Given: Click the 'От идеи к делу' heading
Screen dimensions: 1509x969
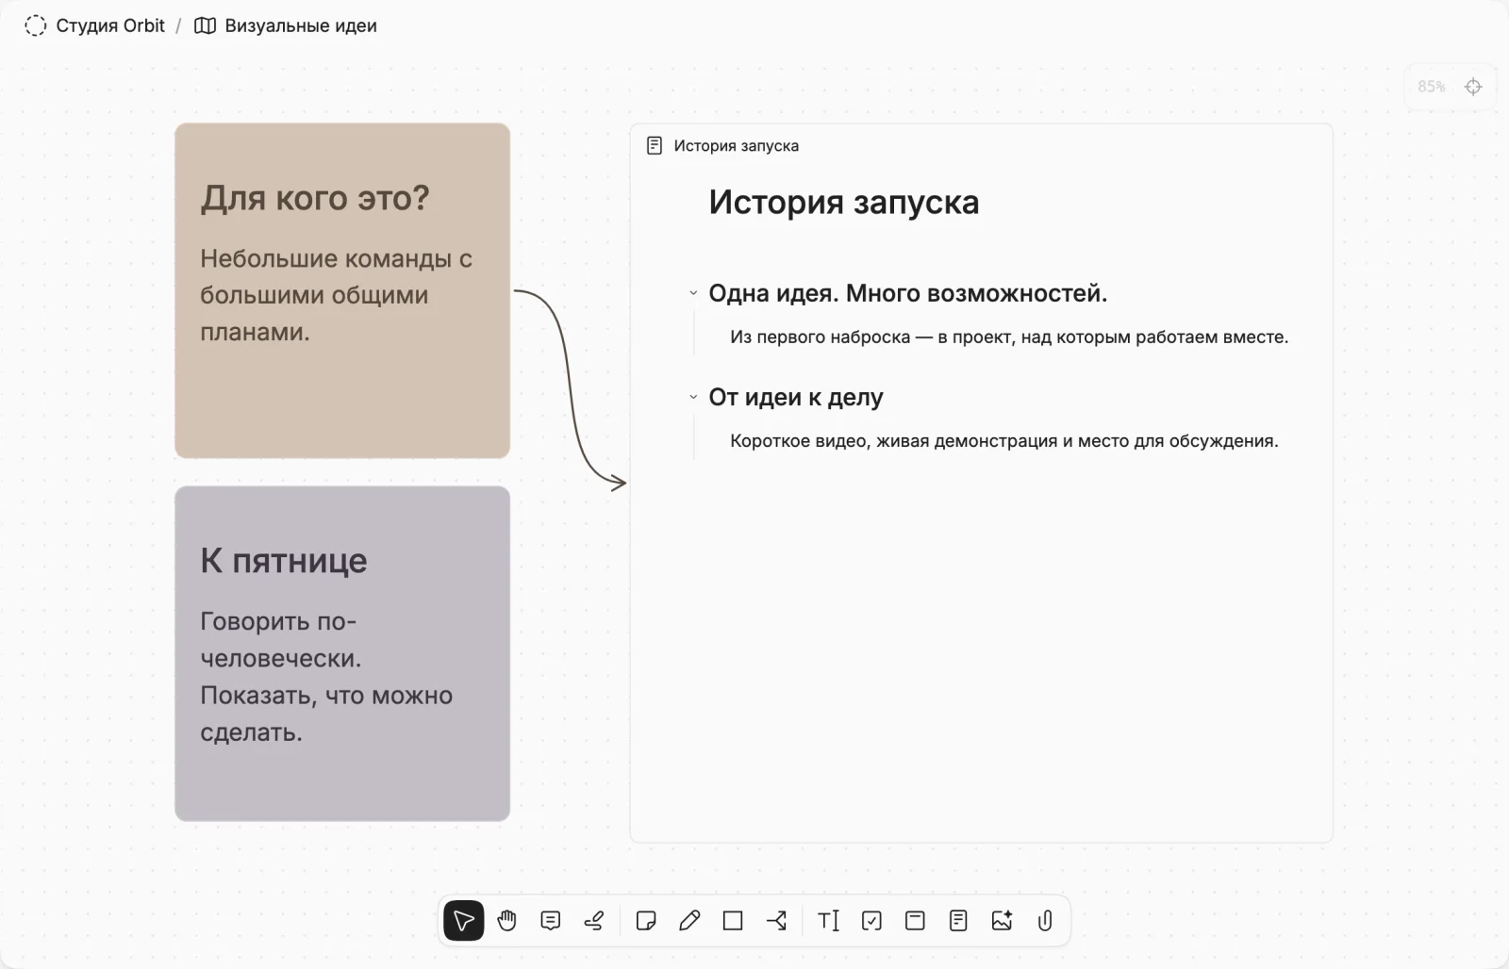Looking at the screenshot, I should coord(796,397).
